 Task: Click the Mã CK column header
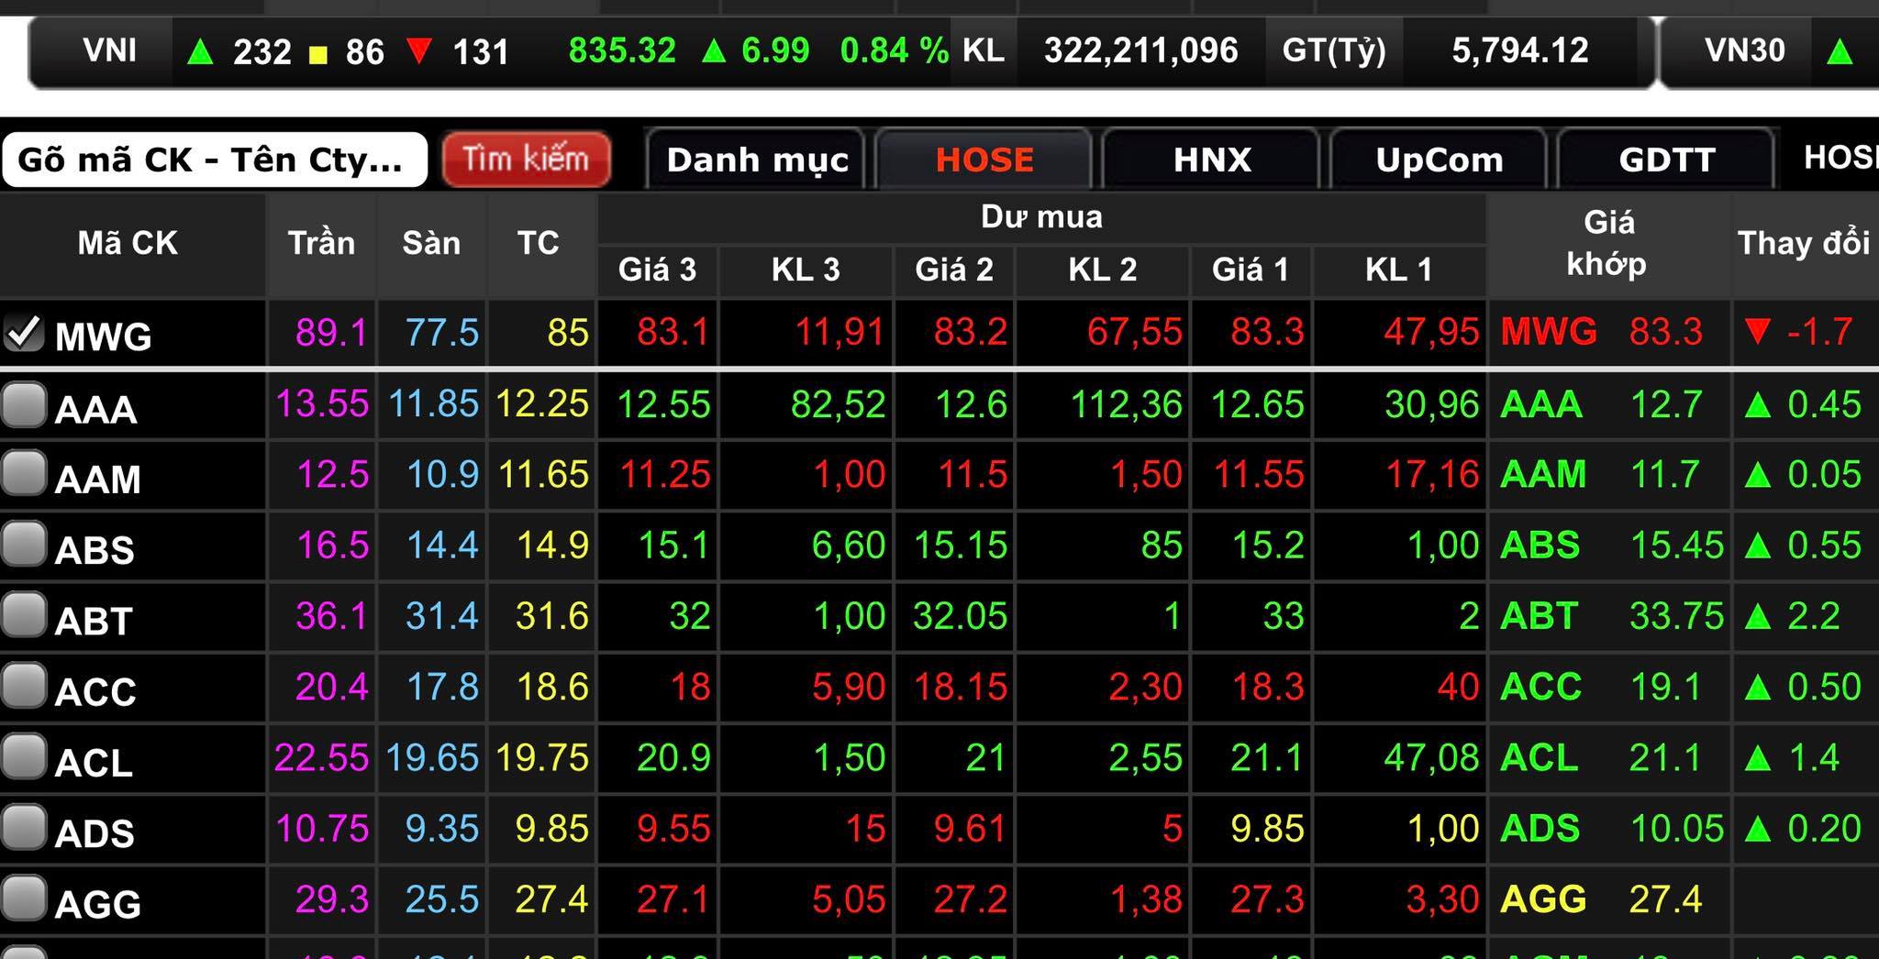coord(128,243)
